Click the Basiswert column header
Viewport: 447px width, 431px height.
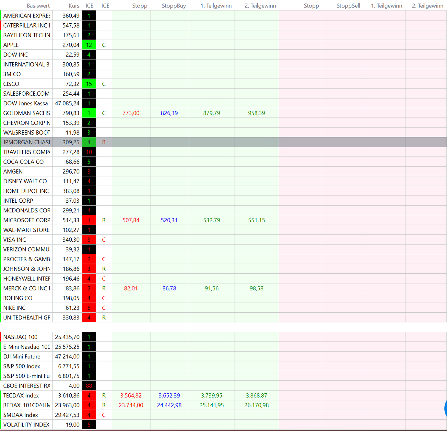pyautogui.click(x=38, y=6)
